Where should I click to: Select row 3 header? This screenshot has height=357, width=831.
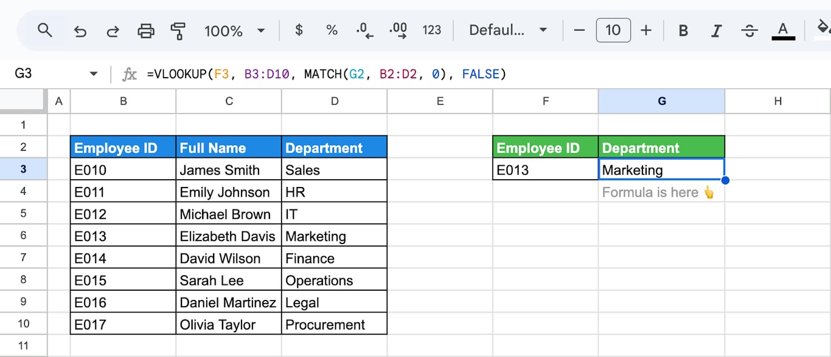coord(23,169)
